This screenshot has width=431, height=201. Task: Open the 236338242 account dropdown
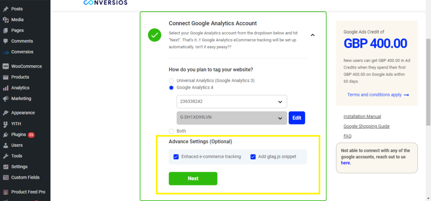pos(232,102)
